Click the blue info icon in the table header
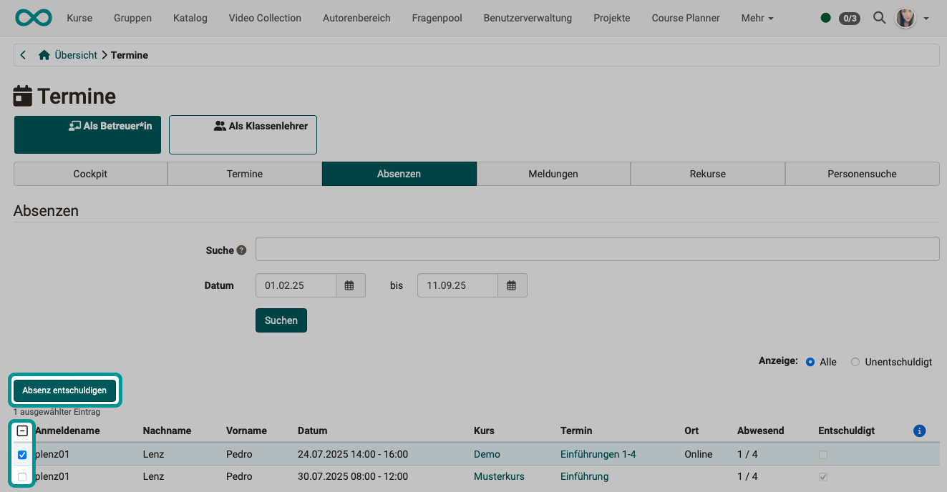Image resolution: width=947 pixels, height=492 pixels. (919, 431)
